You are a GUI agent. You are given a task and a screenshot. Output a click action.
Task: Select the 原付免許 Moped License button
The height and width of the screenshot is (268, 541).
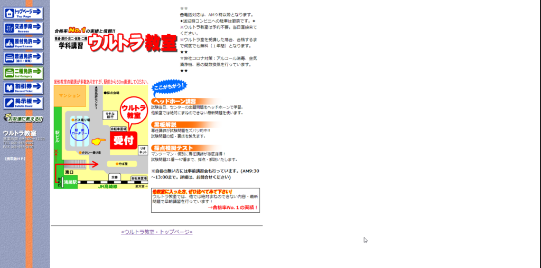point(23,43)
